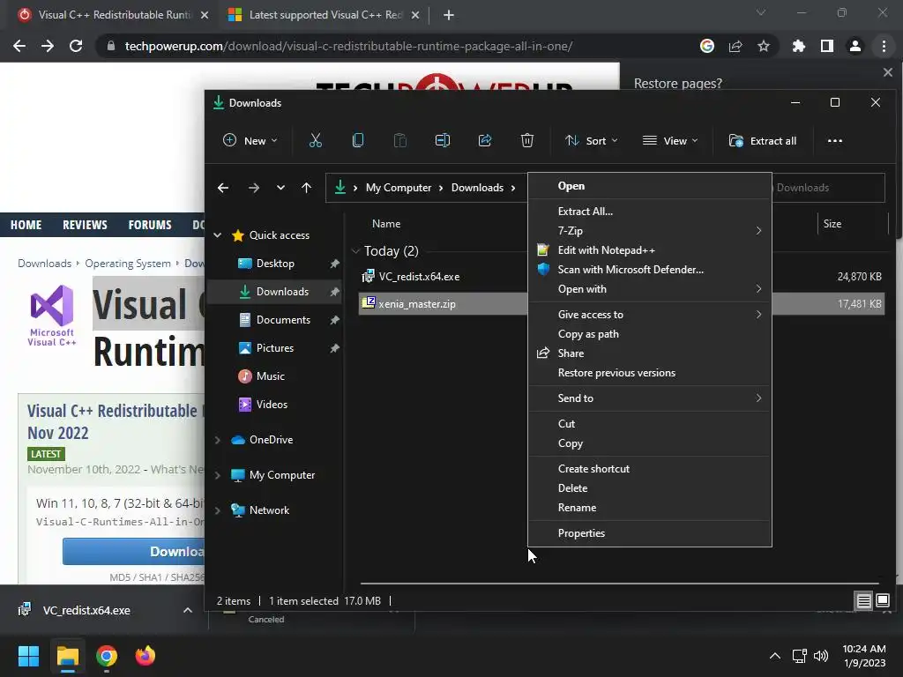This screenshot has width=903, height=677.
Task: Open recent locations dropdown arrow
Action: pos(280,188)
